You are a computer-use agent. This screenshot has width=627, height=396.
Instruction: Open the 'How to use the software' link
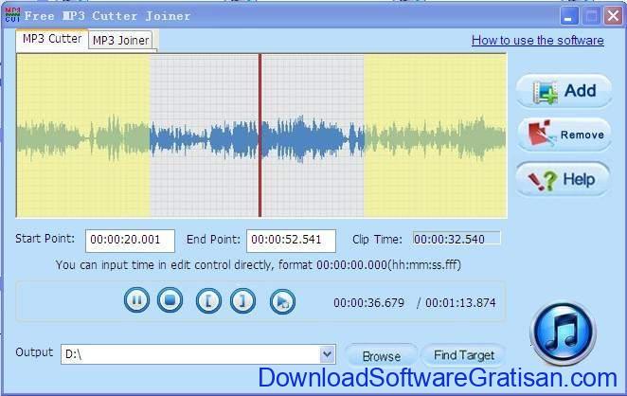538,40
